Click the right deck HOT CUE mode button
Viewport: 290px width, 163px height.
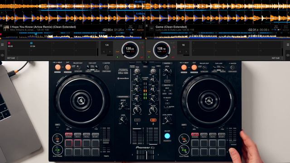(195, 134)
